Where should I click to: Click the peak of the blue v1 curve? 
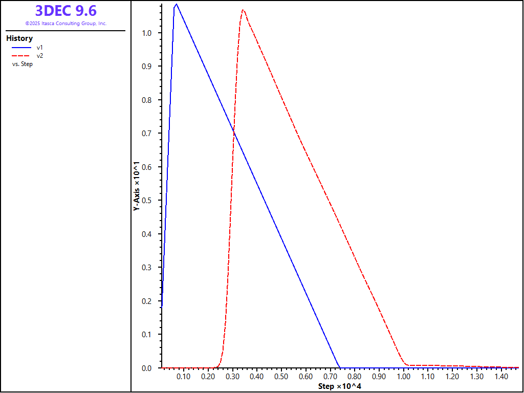[176, 5]
